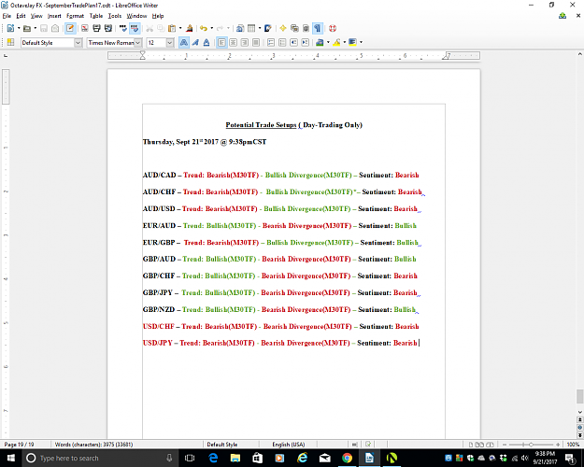584x467 pixels.
Task: Click the Open file folder icon
Action: coord(27,28)
